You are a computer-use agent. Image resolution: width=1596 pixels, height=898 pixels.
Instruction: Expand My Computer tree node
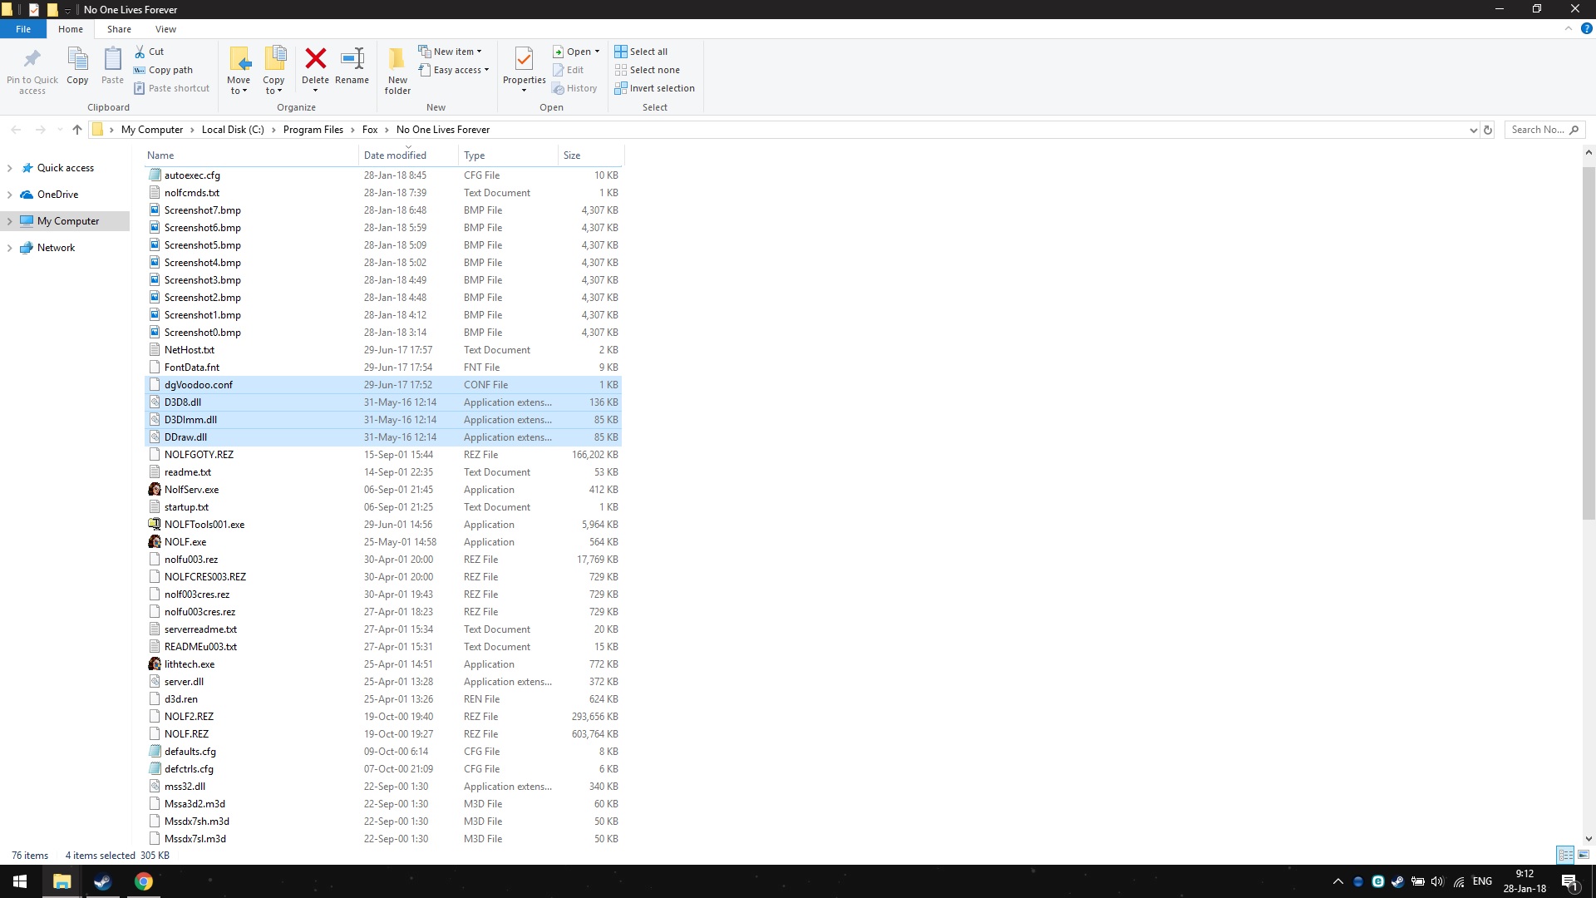pyautogui.click(x=9, y=221)
